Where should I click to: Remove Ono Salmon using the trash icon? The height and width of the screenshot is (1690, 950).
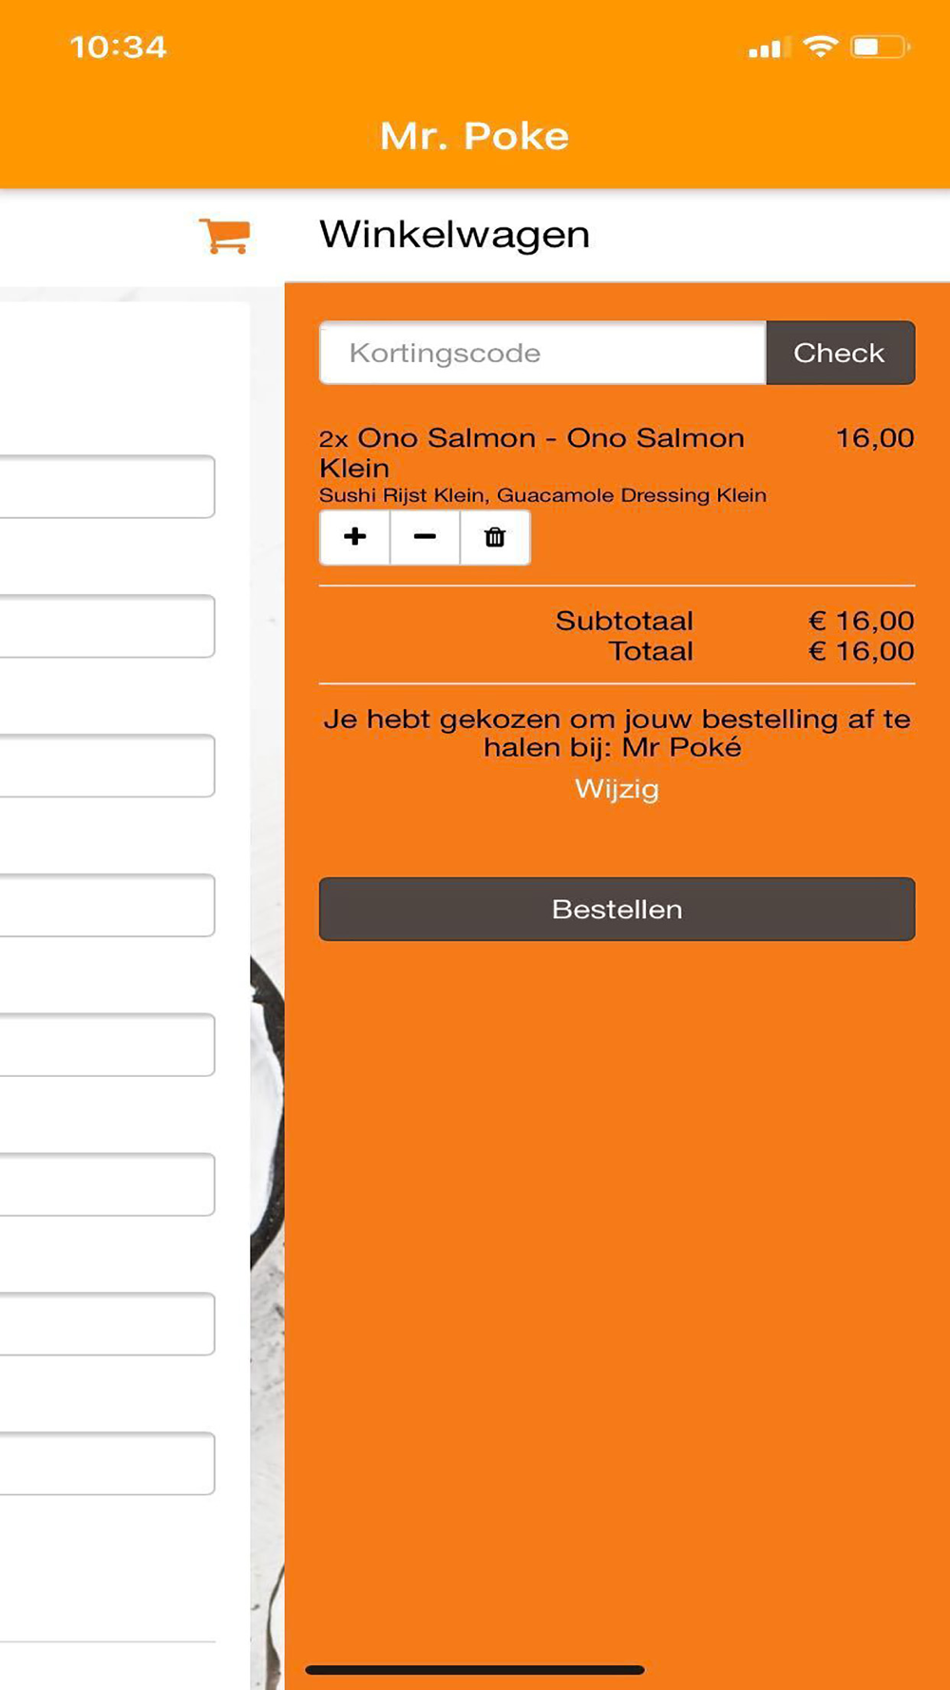(495, 537)
